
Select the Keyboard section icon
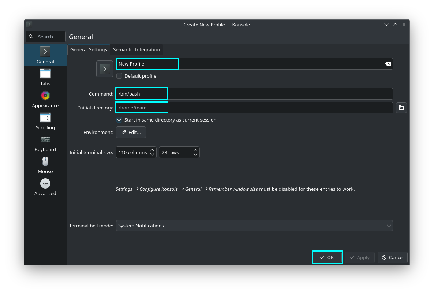coord(45,139)
